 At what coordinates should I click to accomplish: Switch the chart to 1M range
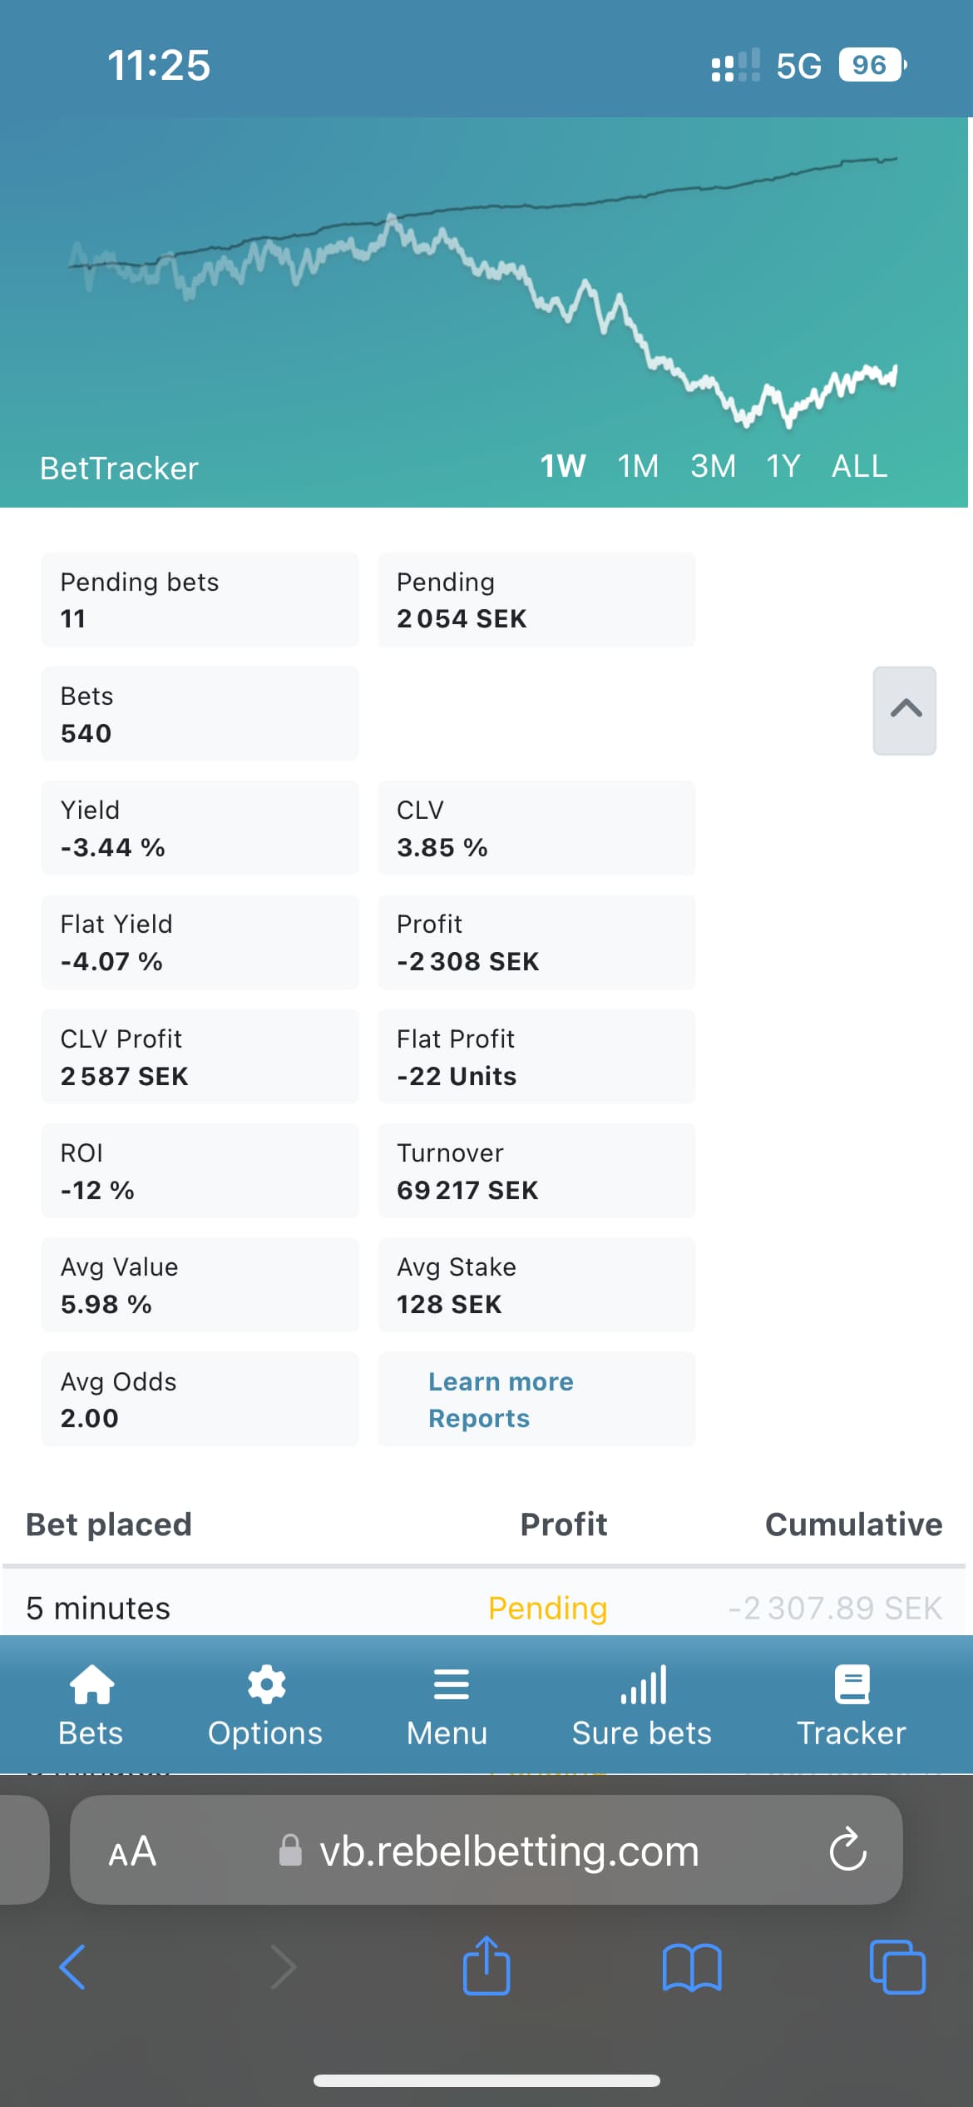638,466
